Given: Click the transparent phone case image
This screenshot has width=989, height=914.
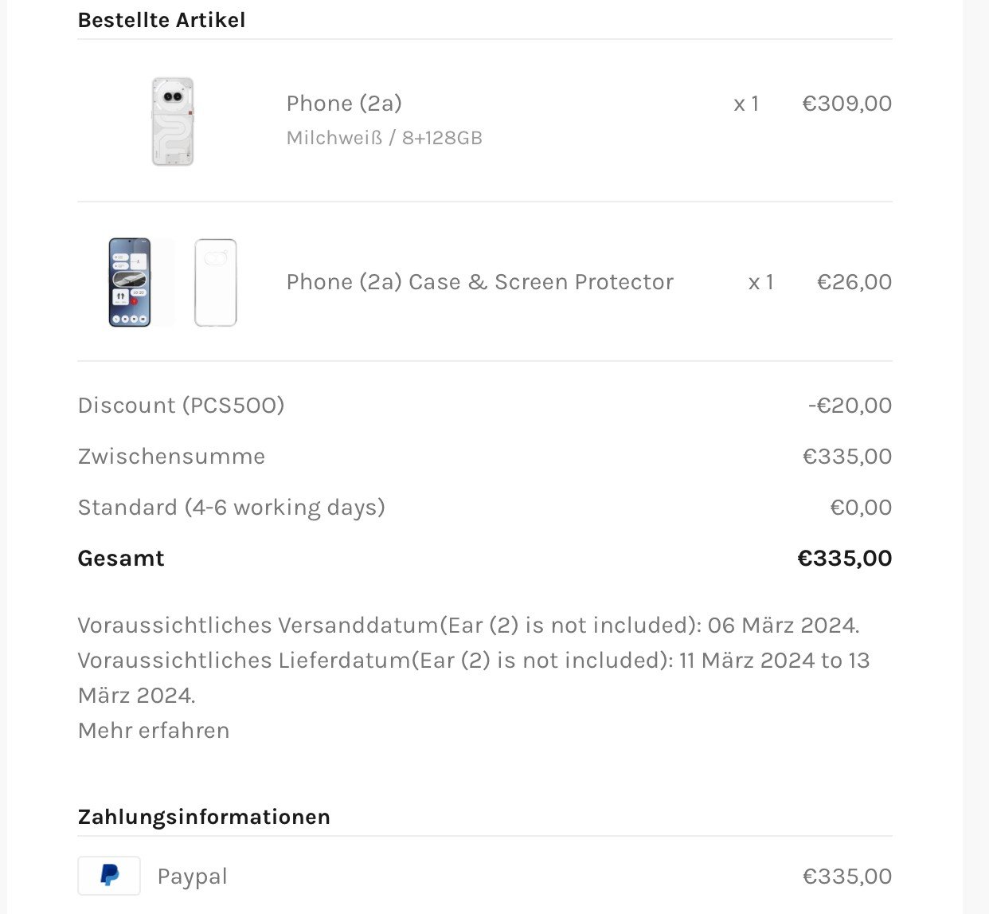Looking at the screenshot, I should point(216,282).
